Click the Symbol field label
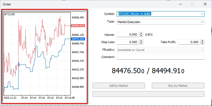Screen dimensions: 212x106 109,14
